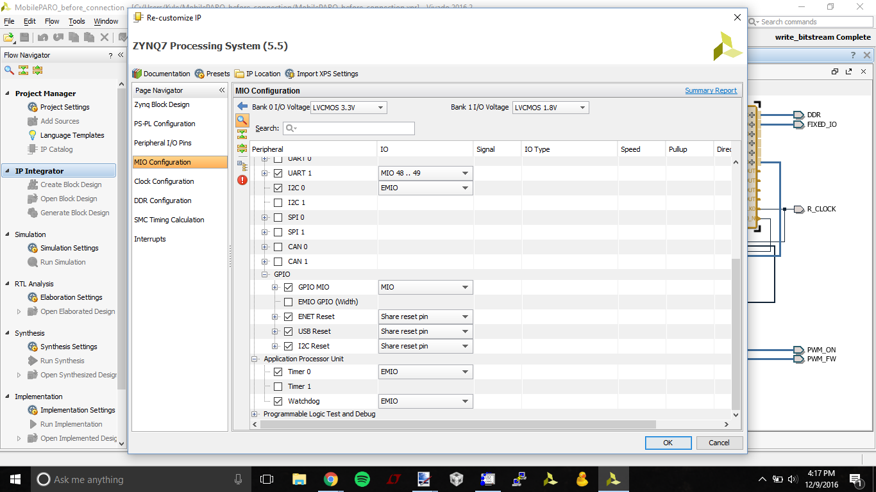This screenshot has height=492, width=876.
Task: Toggle the search magnifier in the MIO toolbar
Action: click(x=242, y=120)
